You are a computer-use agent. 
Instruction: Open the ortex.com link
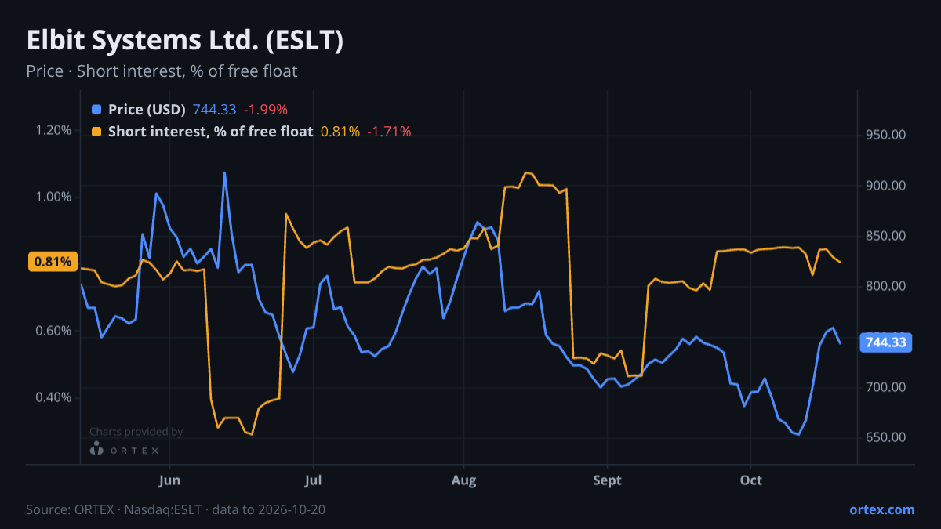[x=882, y=509]
